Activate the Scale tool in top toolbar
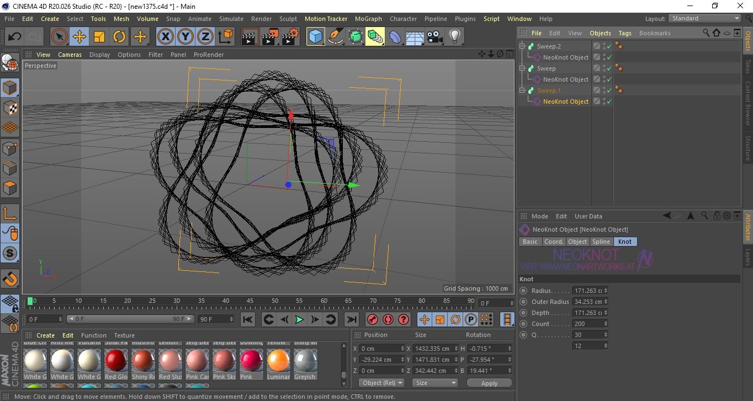 [x=99, y=37]
